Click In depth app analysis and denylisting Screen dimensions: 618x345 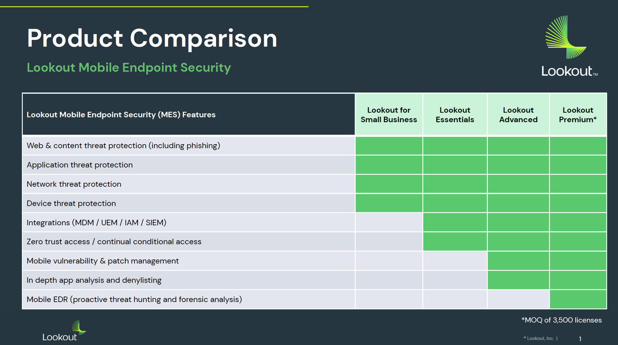(x=94, y=280)
